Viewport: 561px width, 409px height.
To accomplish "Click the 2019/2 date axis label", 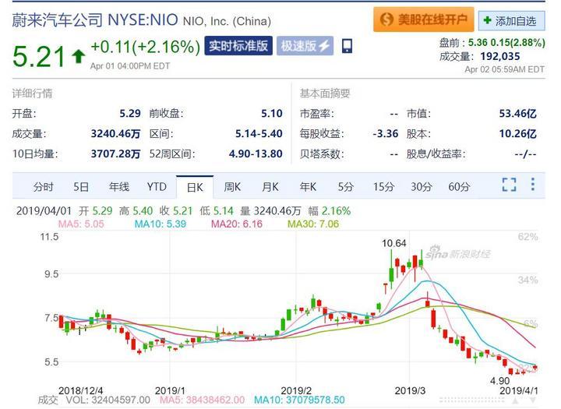I will pyautogui.click(x=296, y=390).
